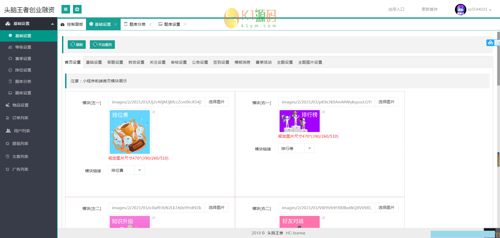Collapse the sidebar using the hamburger icon
This screenshot has width=500, height=238.
coord(65,9)
